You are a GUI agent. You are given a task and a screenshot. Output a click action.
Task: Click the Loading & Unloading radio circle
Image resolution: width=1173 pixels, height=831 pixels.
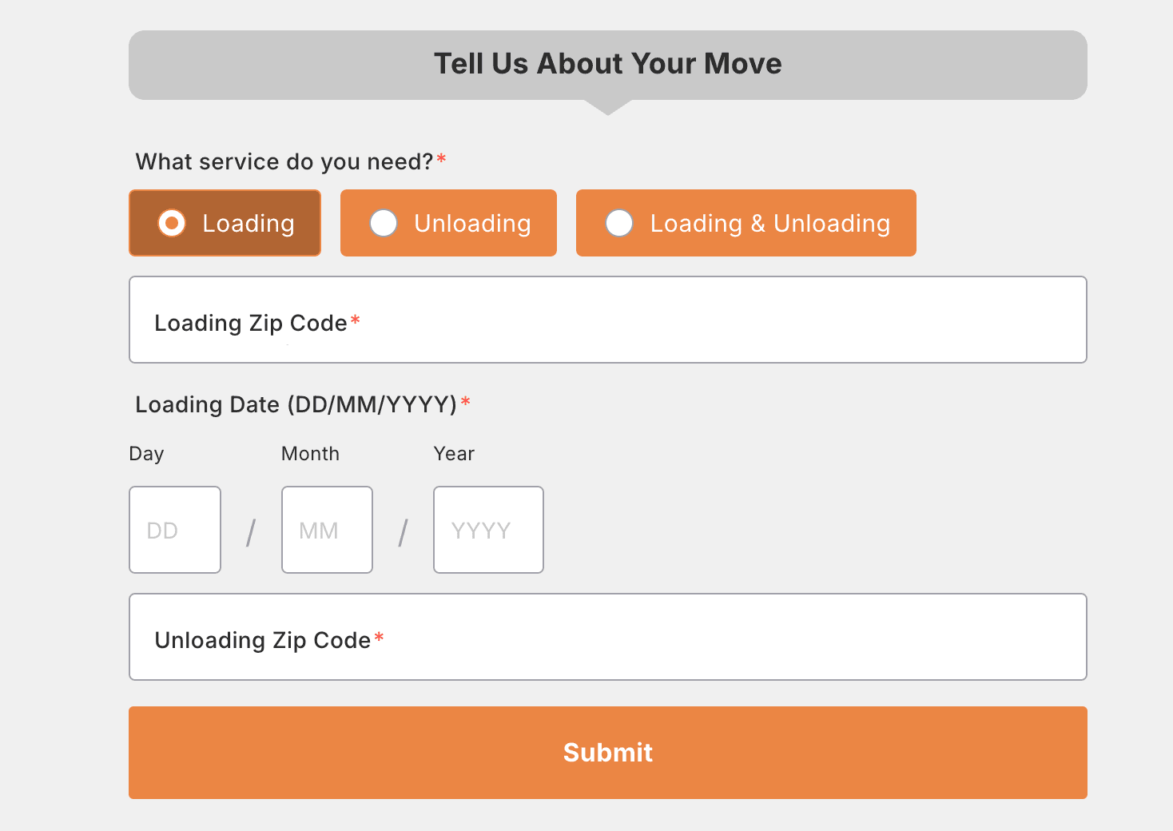[620, 224]
